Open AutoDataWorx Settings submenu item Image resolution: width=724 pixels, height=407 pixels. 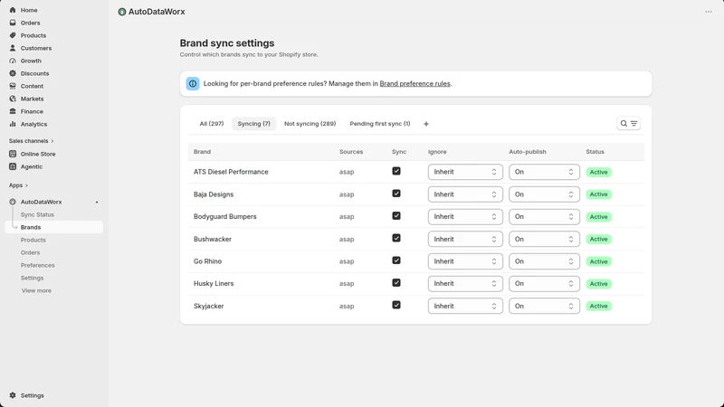tap(32, 278)
